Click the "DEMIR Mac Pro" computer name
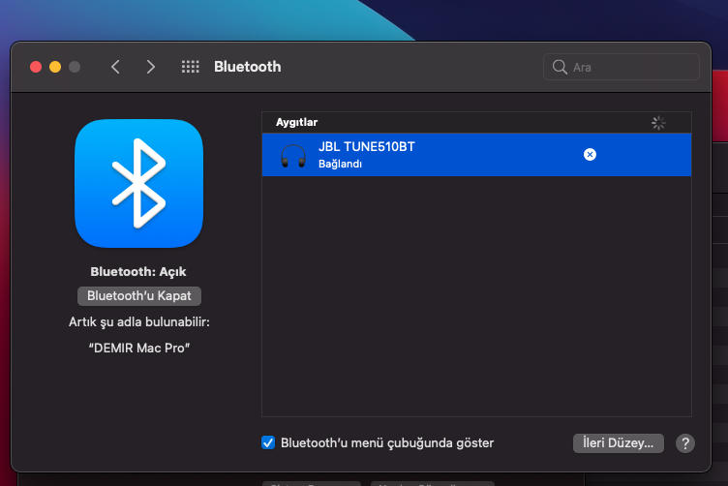This screenshot has width=728, height=486. click(x=138, y=347)
